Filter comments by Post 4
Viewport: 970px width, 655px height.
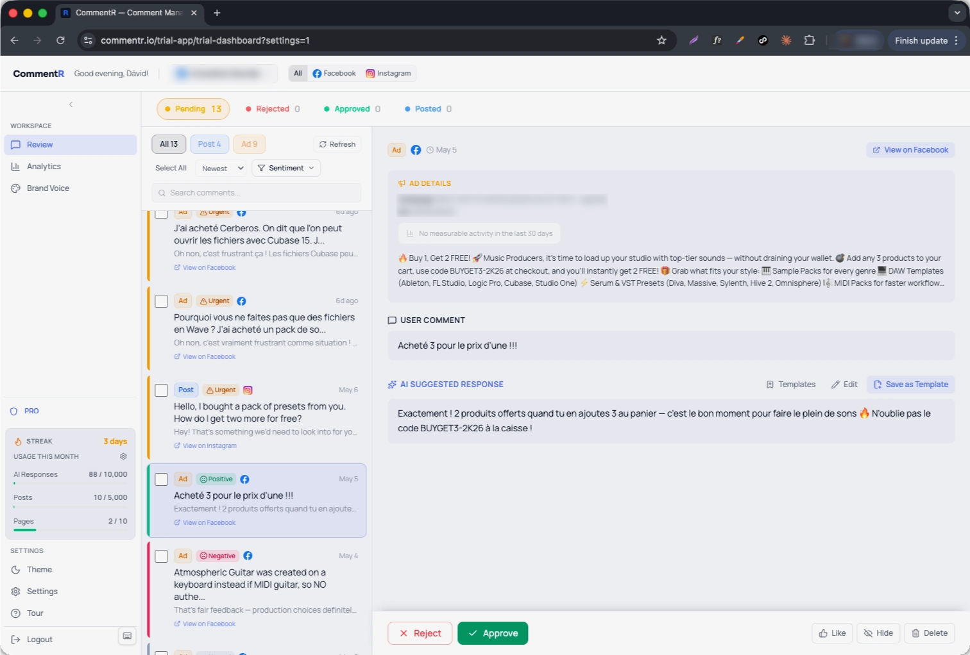point(209,144)
